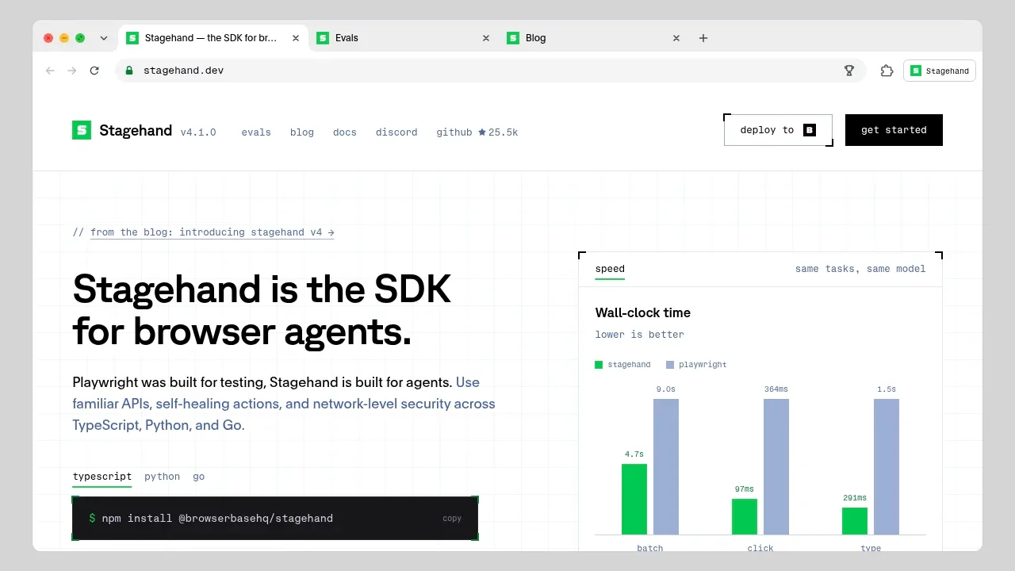This screenshot has width=1015, height=571.
Task: Open the introducing stagehand v4 blog link
Action: click(213, 232)
